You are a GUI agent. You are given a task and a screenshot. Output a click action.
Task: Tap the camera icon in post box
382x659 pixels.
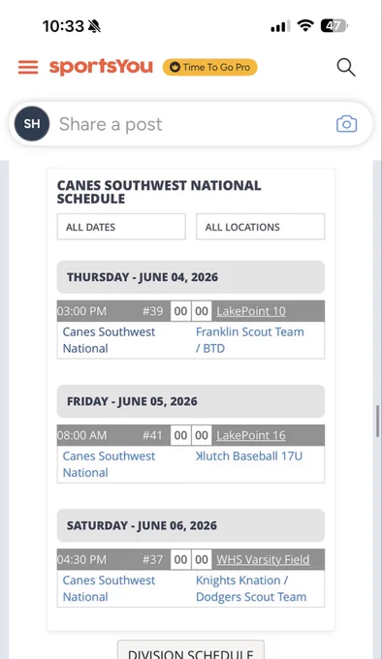(347, 124)
